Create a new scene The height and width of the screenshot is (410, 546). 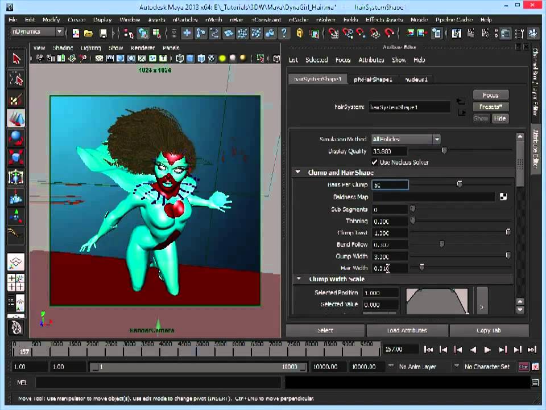(x=76, y=34)
